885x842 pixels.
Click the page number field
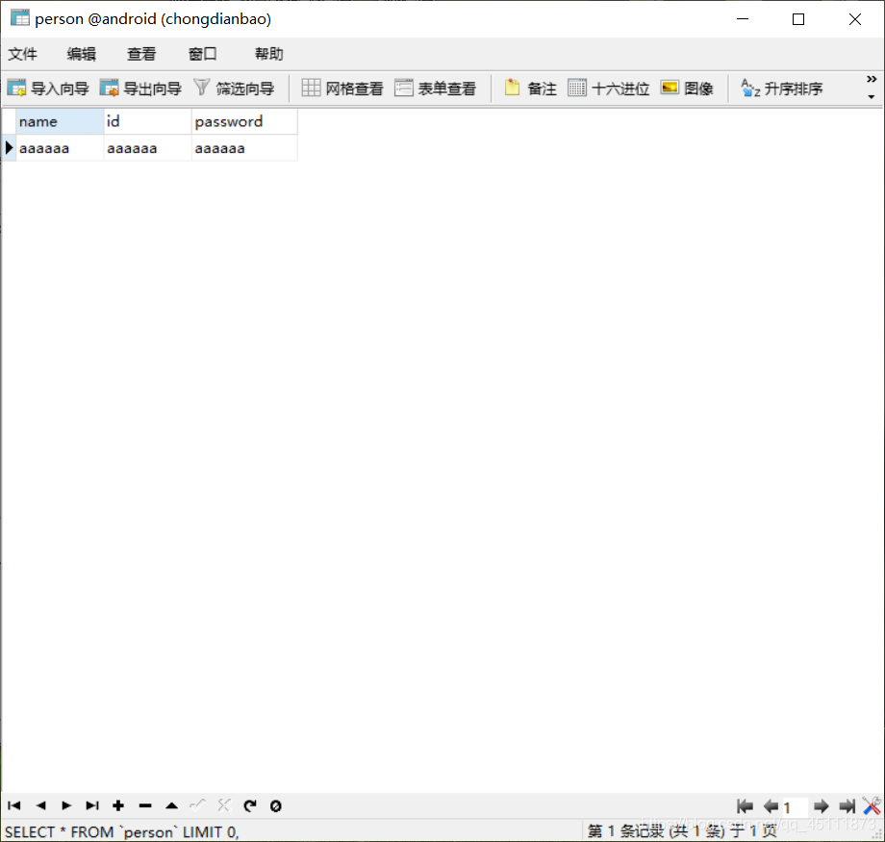[x=795, y=807]
